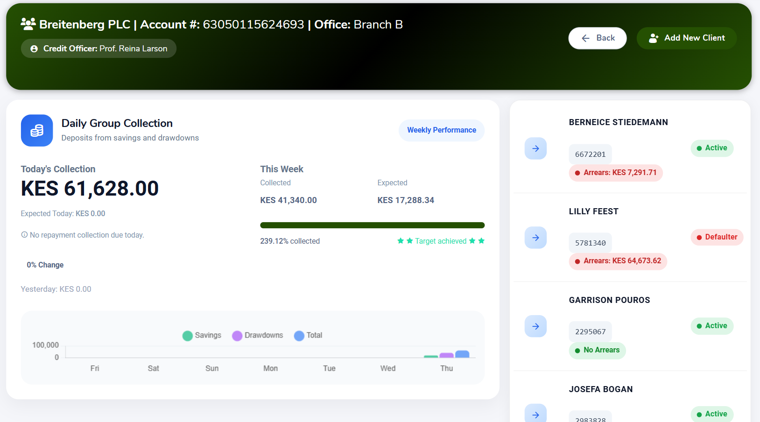
Task: Click the JOSEFA BOGAN name
Action: (x=601, y=389)
